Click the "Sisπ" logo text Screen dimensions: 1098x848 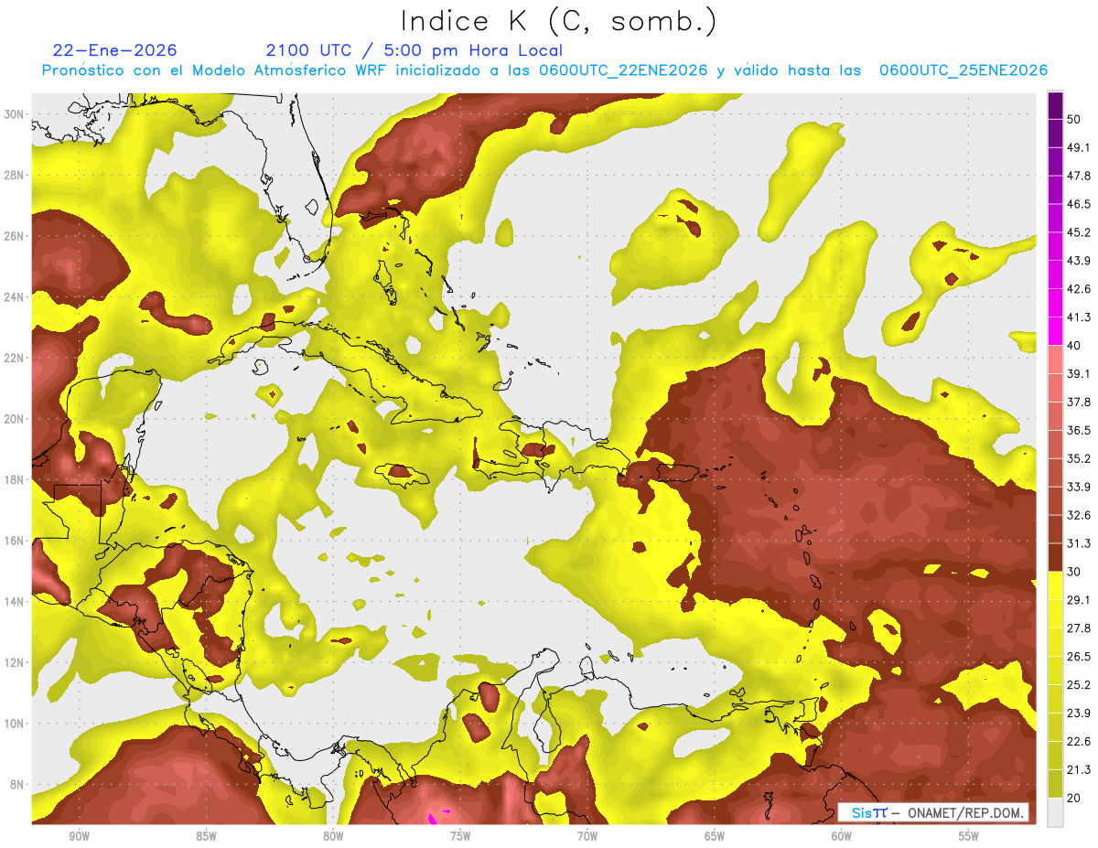(x=869, y=812)
